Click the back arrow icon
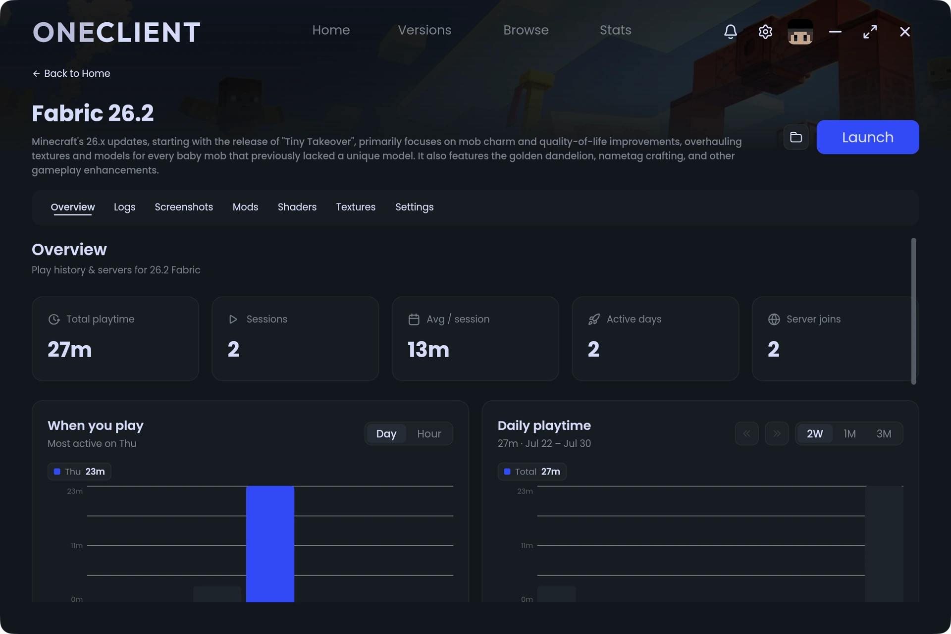Screen dimensions: 951x634 [x=36, y=73]
